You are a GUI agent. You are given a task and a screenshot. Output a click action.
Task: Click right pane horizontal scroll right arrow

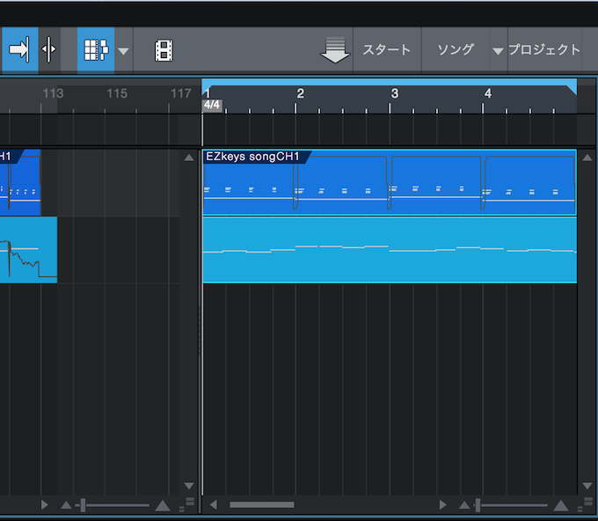pos(442,504)
